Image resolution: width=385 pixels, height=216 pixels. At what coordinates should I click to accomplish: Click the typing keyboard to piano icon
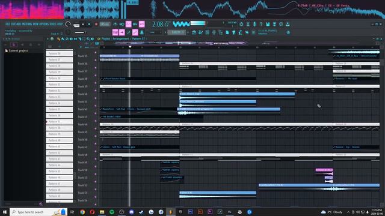pos(115,32)
